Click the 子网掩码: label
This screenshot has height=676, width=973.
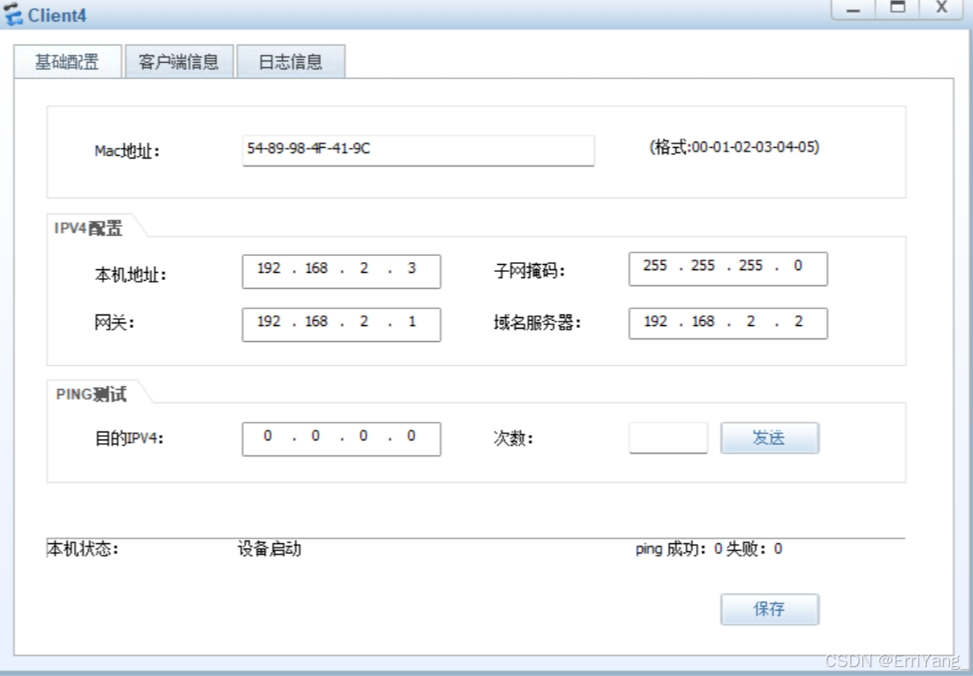click(529, 270)
